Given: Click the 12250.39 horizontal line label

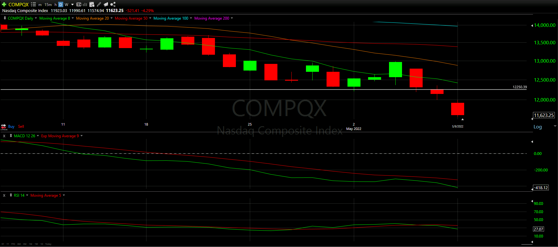Looking at the screenshot, I should point(520,87).
